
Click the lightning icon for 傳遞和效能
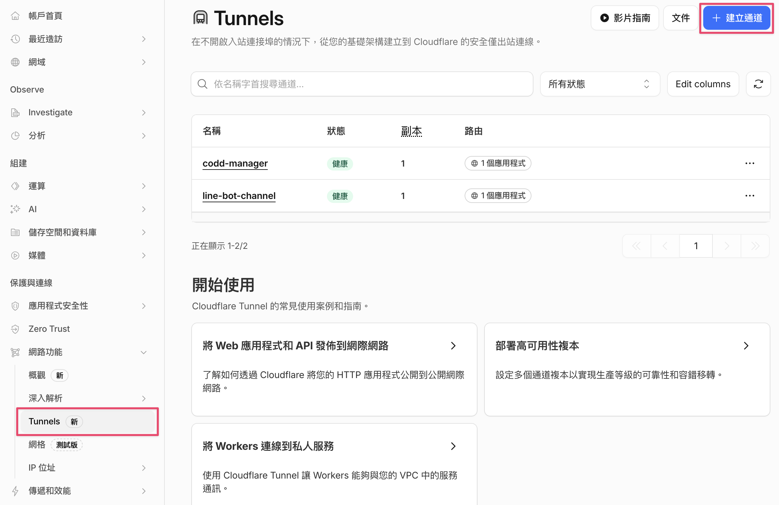tap(15, 491)
